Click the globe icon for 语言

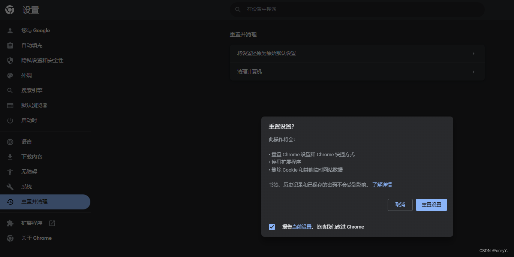[10, 142]
